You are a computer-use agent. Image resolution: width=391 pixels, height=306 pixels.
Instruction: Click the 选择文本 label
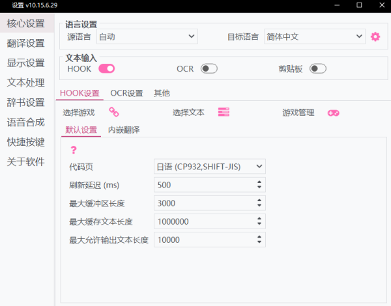click(188, 113)
